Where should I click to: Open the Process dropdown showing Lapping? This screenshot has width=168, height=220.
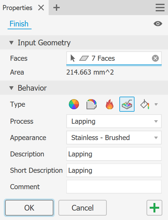point(114,121)
